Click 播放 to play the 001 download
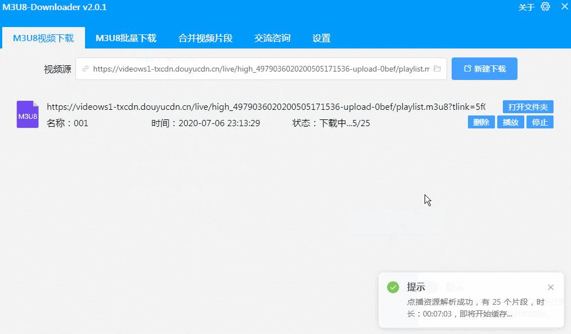 (x=511, y=122)
